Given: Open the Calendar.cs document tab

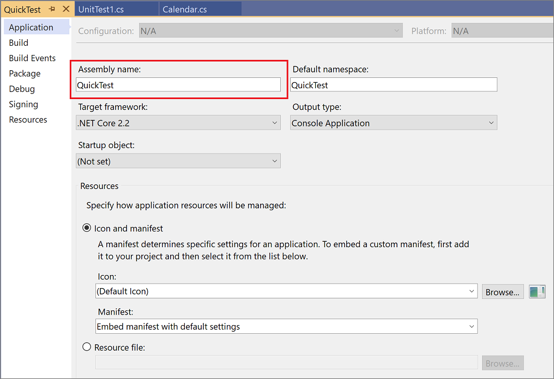Looking at the screenshot, I should point(185,9).
